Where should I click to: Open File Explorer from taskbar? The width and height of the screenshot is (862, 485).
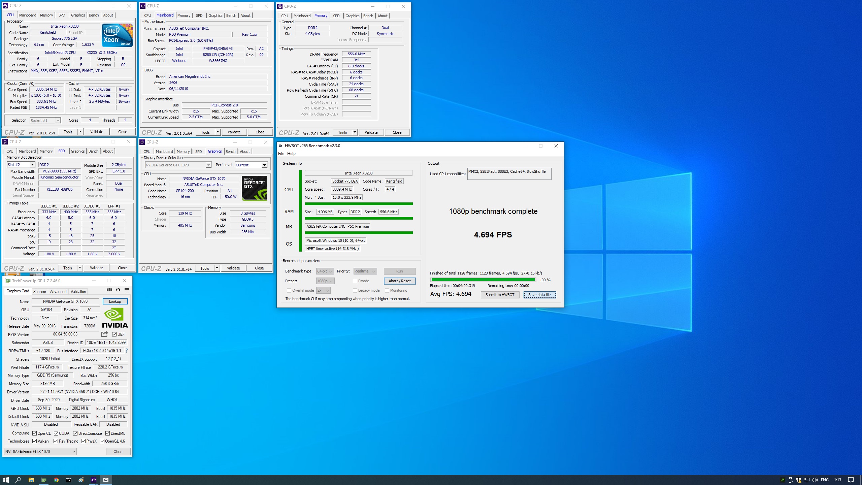pyautogui.click(x=31, y=480)
